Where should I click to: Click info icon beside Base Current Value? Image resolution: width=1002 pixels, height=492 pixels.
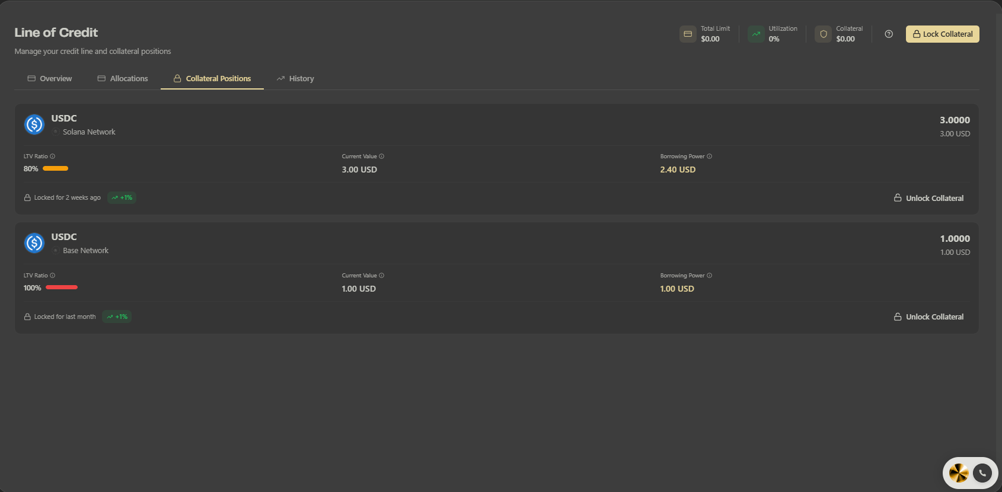point(382,276)
